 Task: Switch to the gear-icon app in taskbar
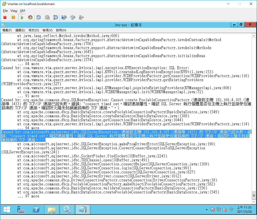click(x=67, y=209)
